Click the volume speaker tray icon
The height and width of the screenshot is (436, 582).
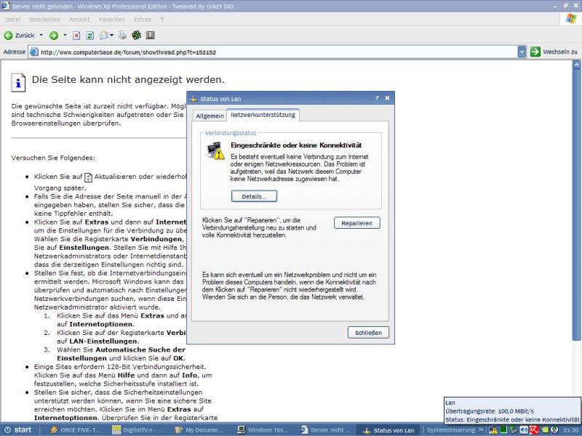pos(524,430)
